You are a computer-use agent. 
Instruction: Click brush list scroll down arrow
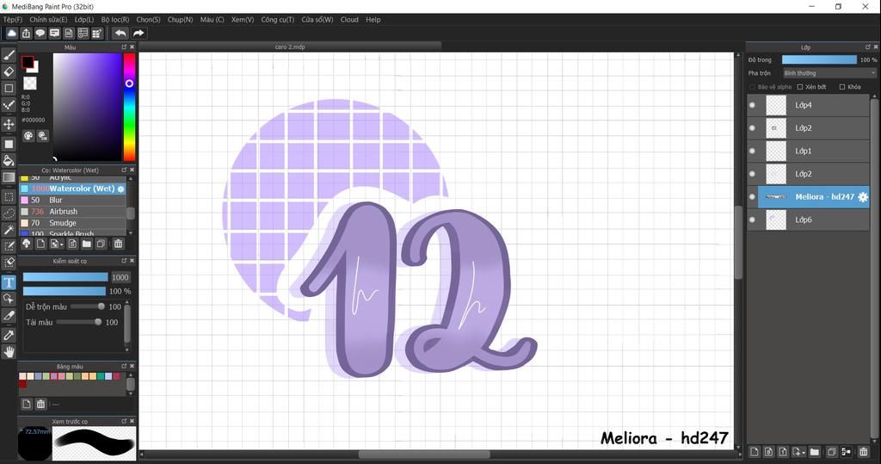[131, 232]
